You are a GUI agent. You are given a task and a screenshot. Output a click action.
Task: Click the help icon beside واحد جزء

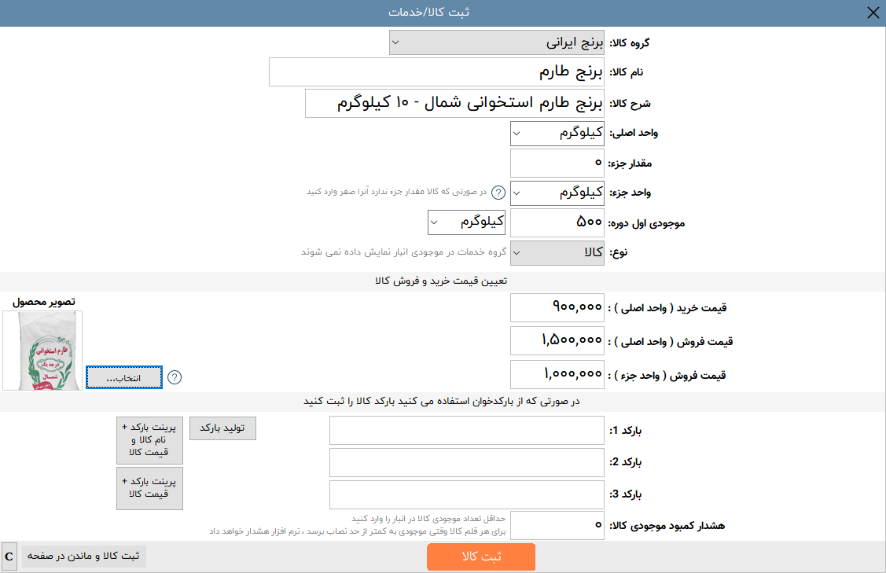point(498,193)
